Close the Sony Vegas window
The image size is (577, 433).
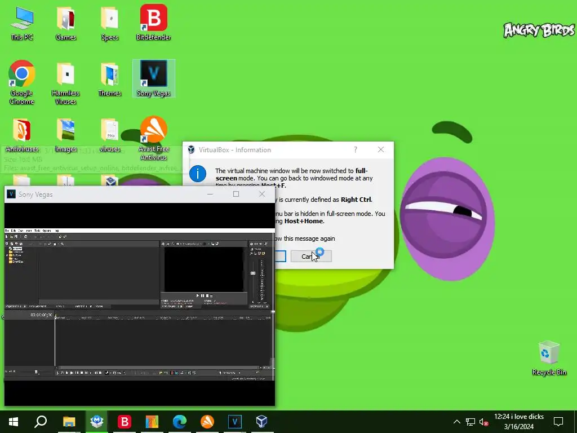coord(262,194)
